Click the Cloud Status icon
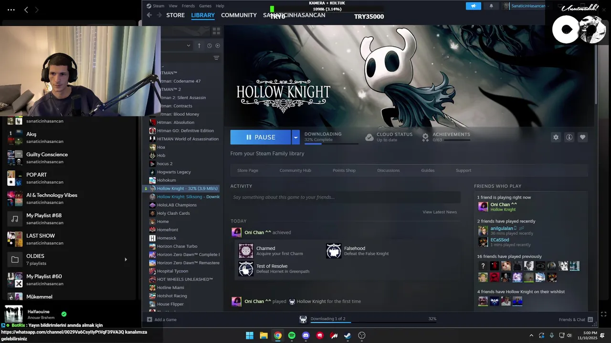This screenshot has width=611, height=343. [369, 137]
